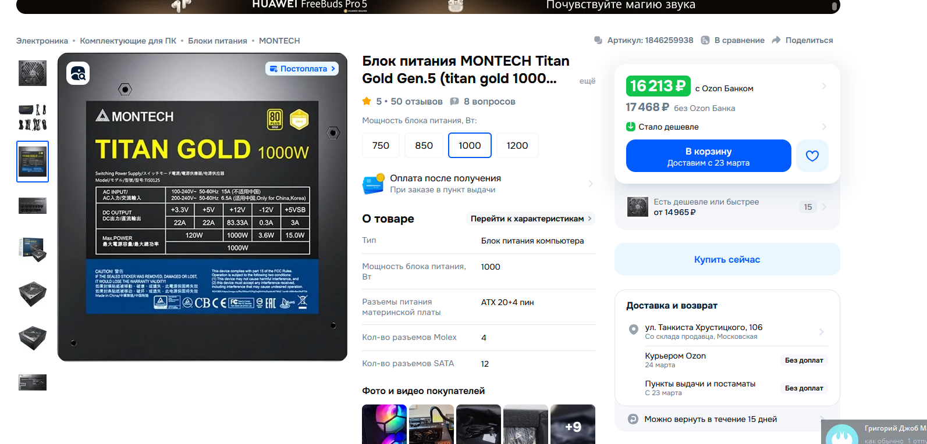Expand delivery address chevron
The image size is (927, 444).
(x=822, y=332)
